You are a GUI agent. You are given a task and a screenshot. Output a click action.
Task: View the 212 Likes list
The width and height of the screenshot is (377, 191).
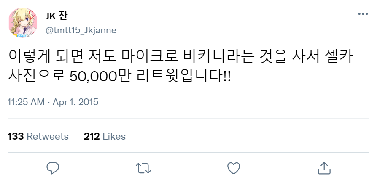pos(105,136)
